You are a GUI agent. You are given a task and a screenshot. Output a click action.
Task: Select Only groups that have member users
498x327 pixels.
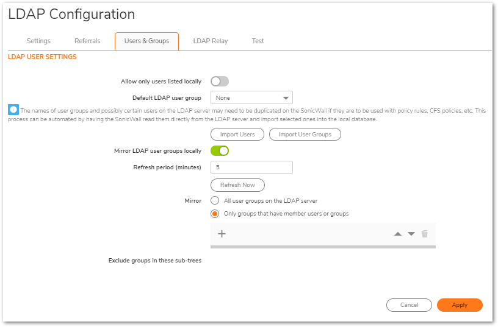click(215, 214)
